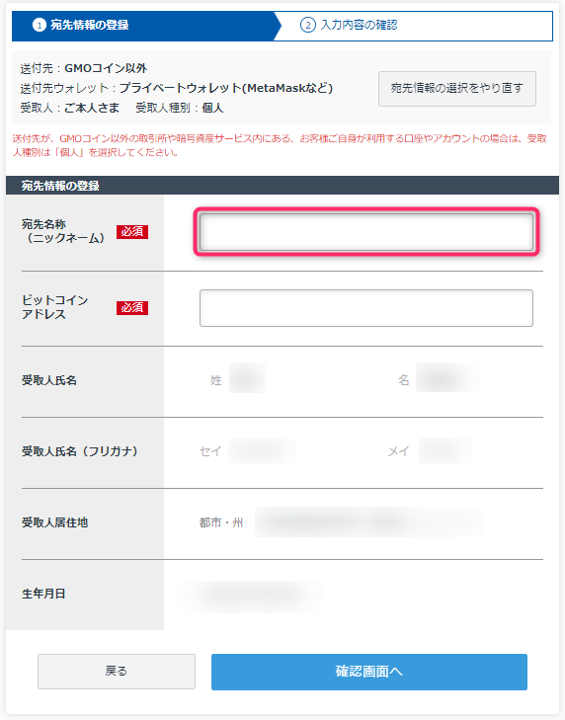Click the blurred 姓 surname value
This screenshot has height=720, width=565.
[247, 378]
